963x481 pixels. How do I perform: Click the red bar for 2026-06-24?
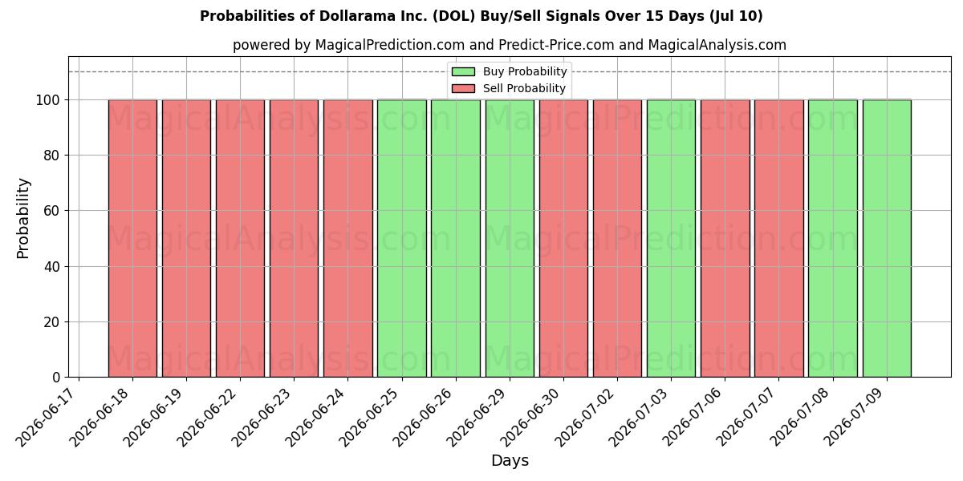(347, 238)
